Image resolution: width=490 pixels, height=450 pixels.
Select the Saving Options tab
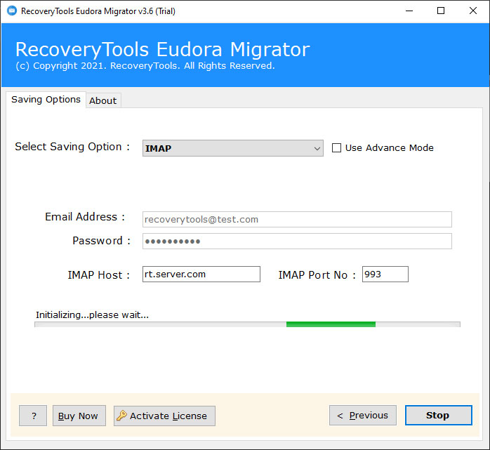pos(46,100)
